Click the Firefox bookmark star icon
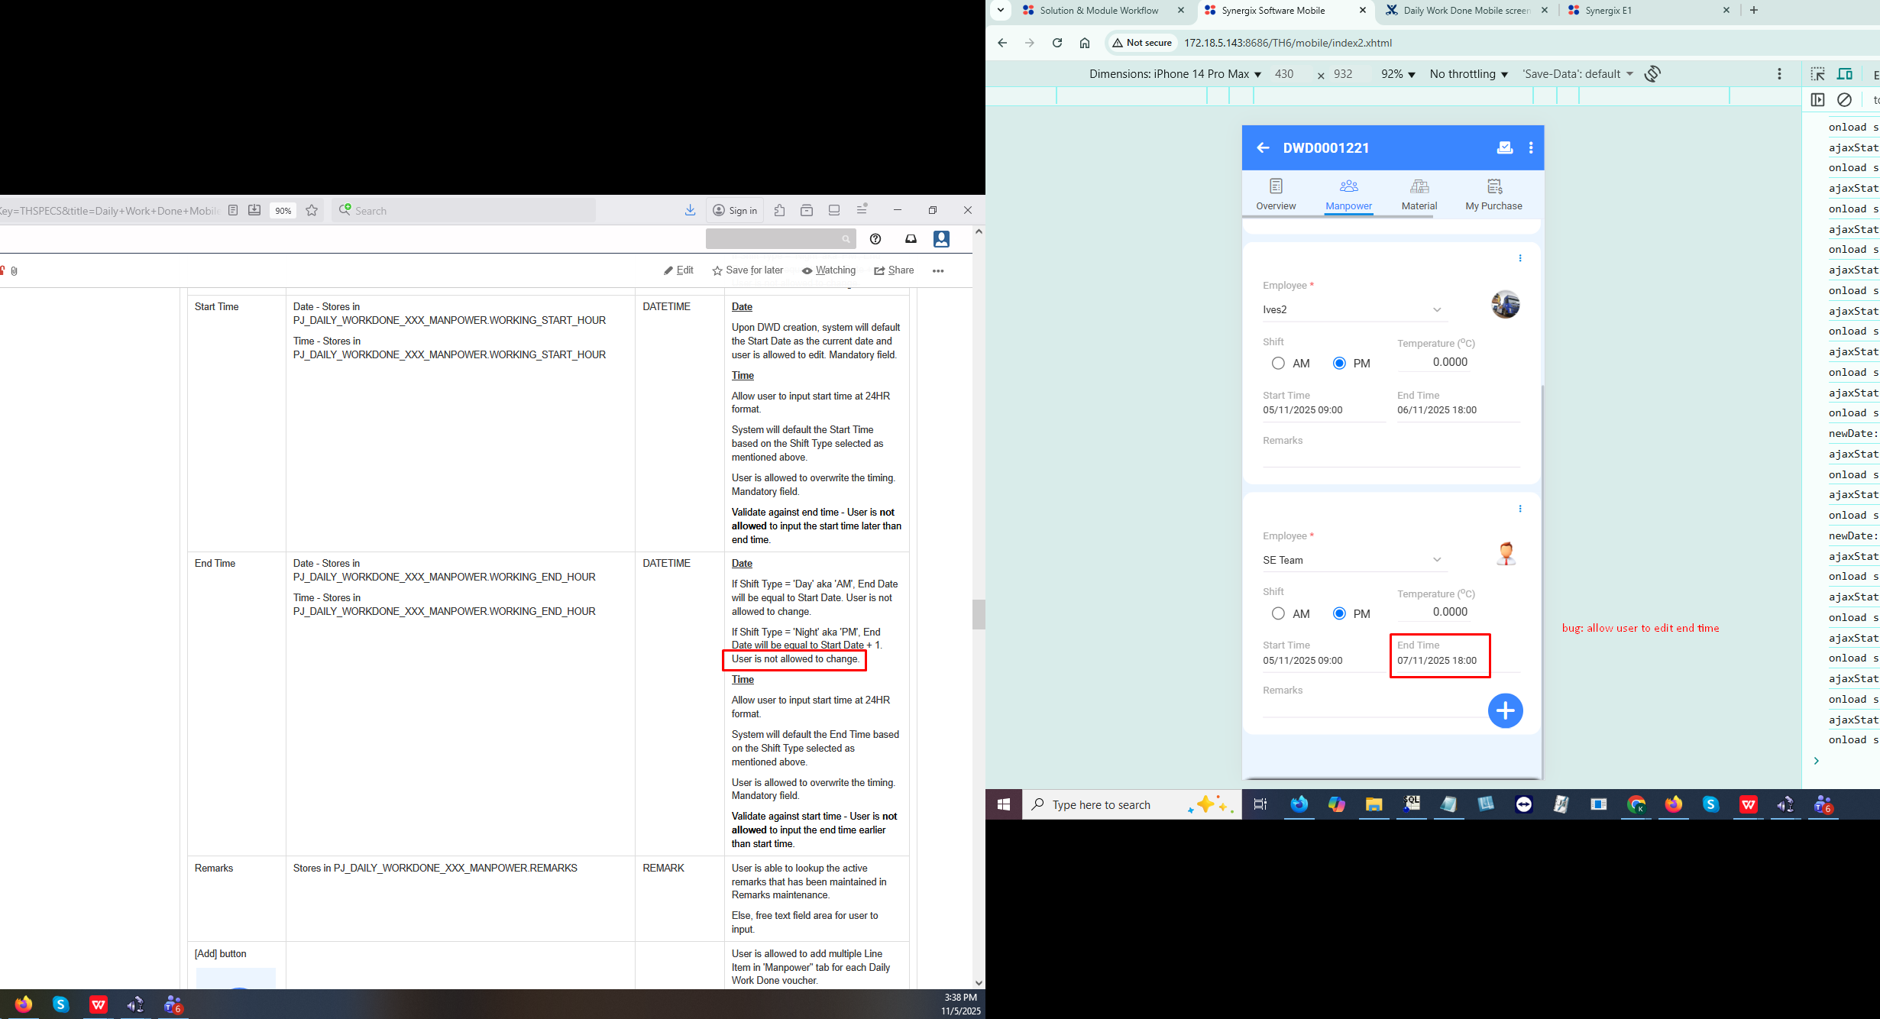 point(312,211)
